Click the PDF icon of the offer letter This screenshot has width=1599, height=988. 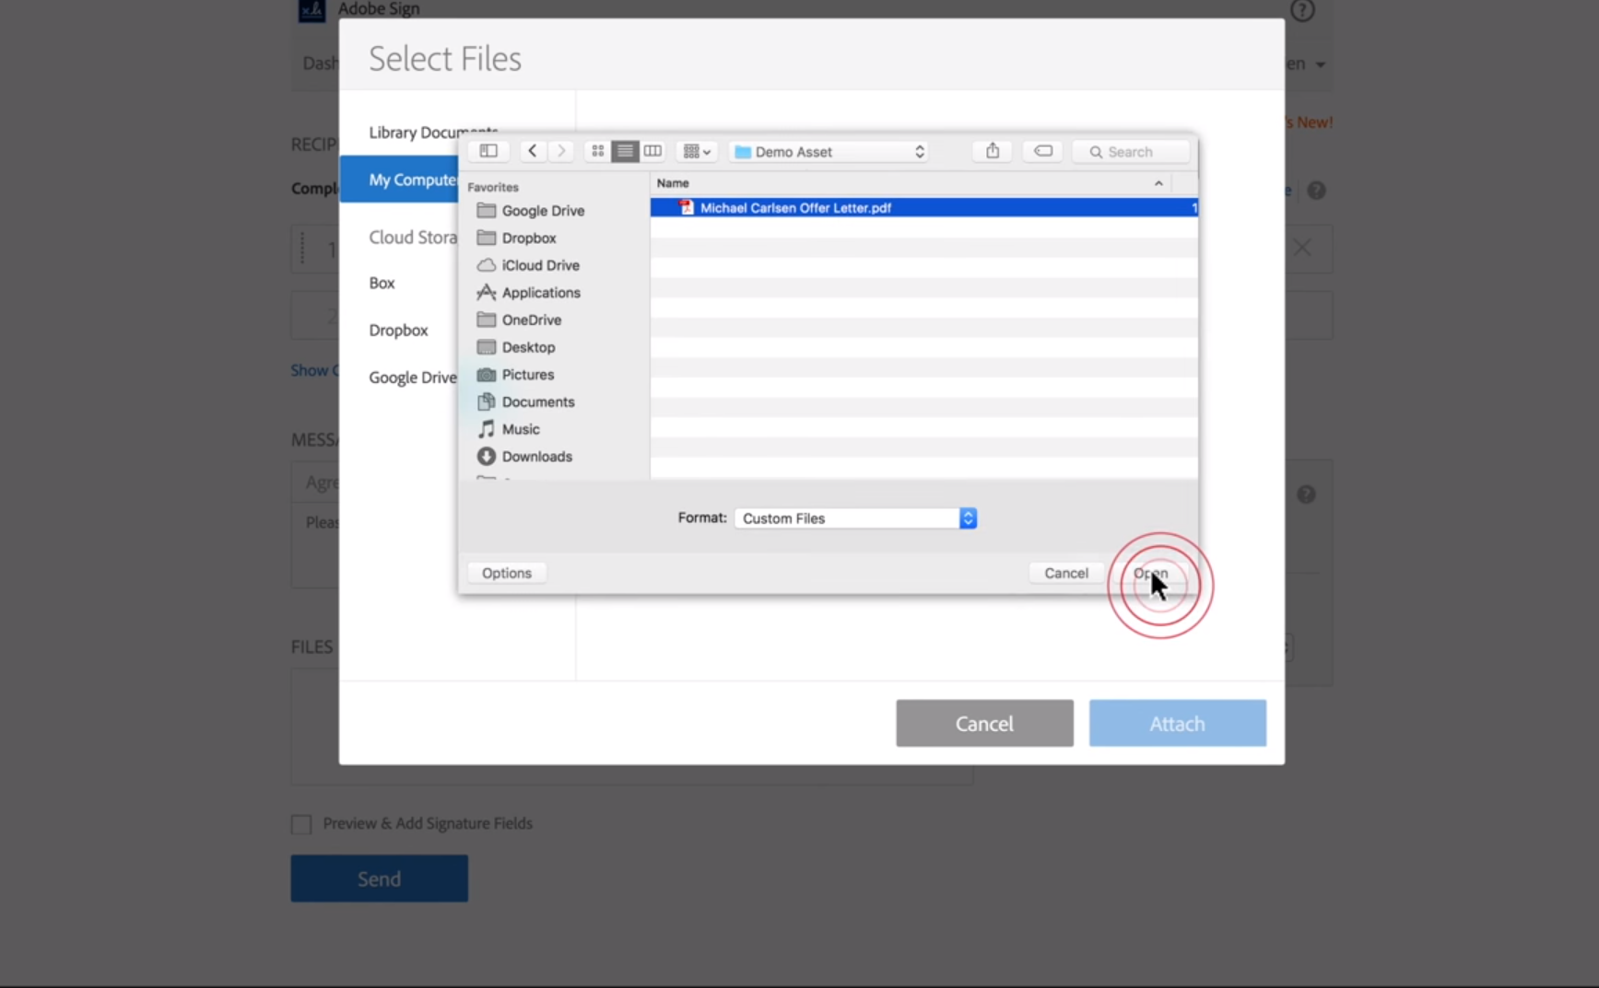pos(687,208)
